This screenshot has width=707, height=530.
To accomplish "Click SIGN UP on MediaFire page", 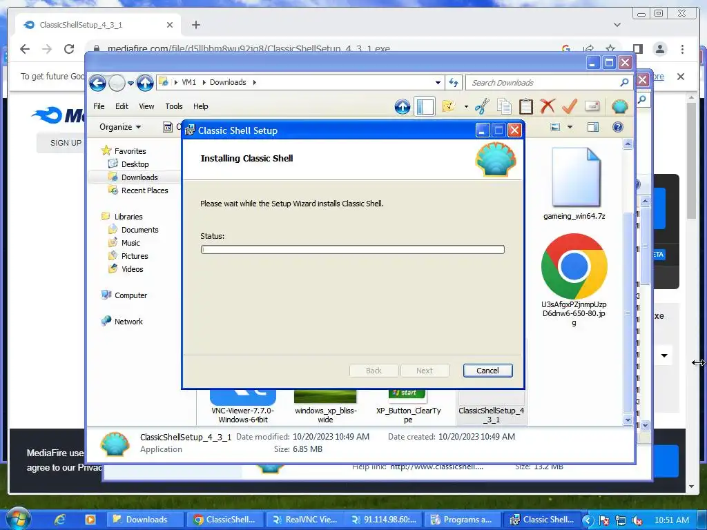I will click(x=66, y=143).
